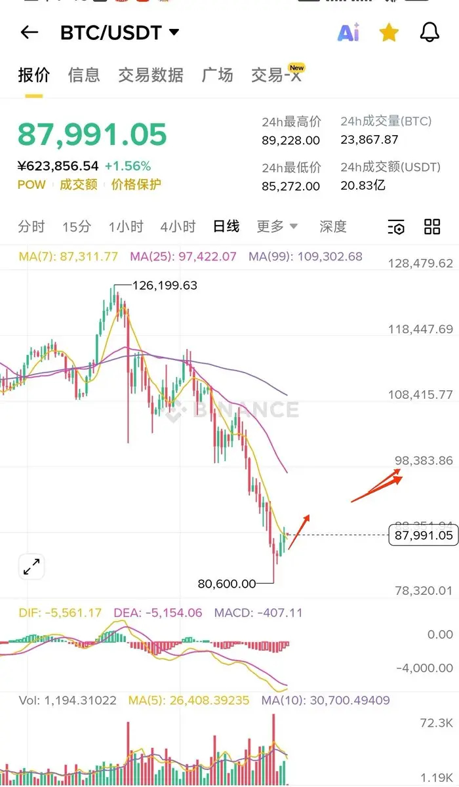Tap the POW tag link
Screen dimensions: 459x787
pos(31,184)
